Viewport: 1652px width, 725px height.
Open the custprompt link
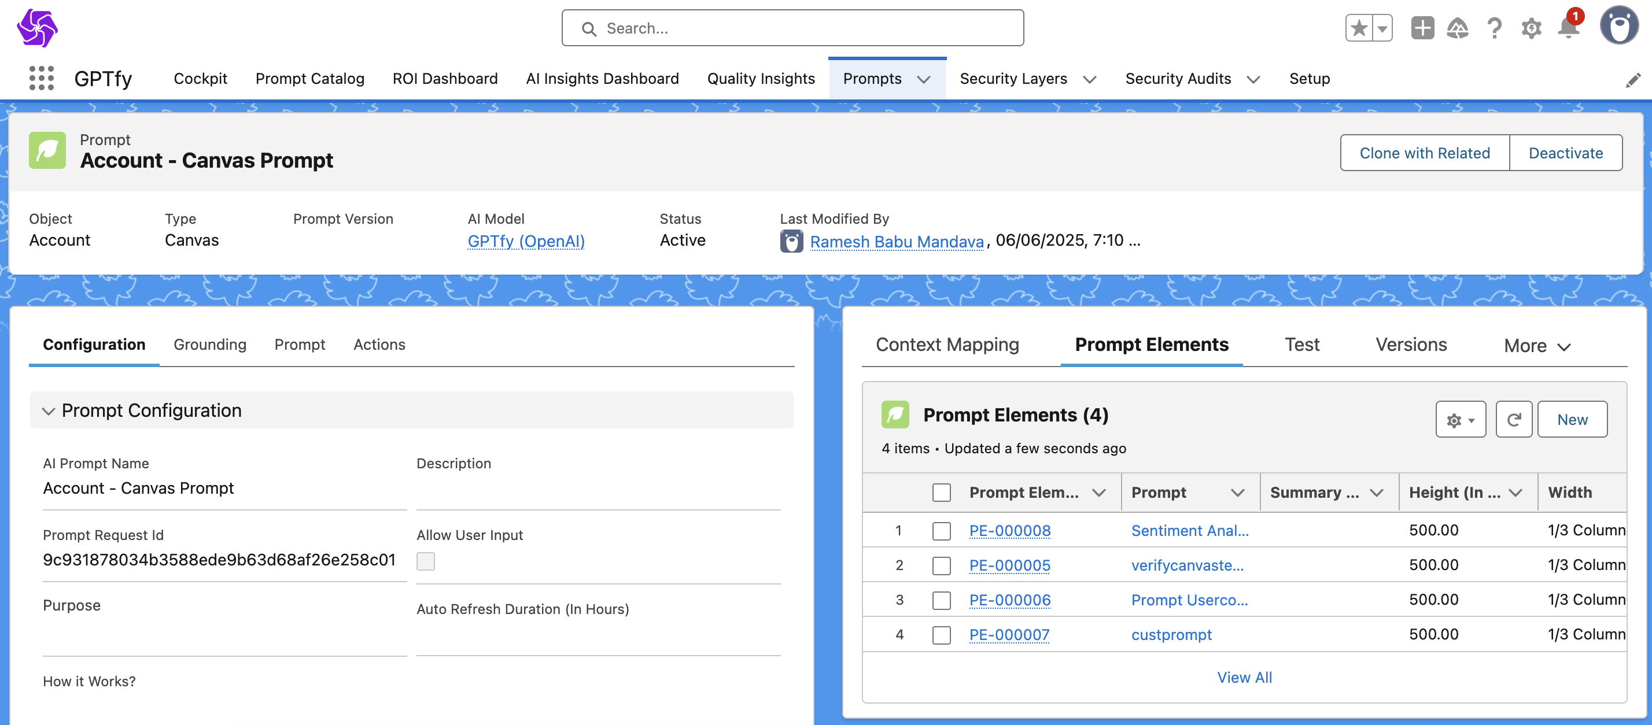tap(1171, 635)
